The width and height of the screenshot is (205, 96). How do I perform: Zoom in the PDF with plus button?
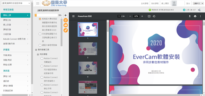pos(142,16)
